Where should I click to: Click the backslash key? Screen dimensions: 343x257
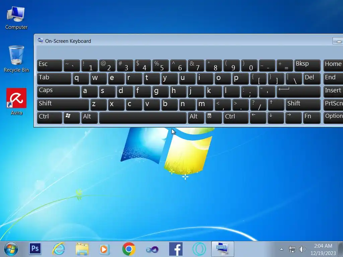point(294,79)
